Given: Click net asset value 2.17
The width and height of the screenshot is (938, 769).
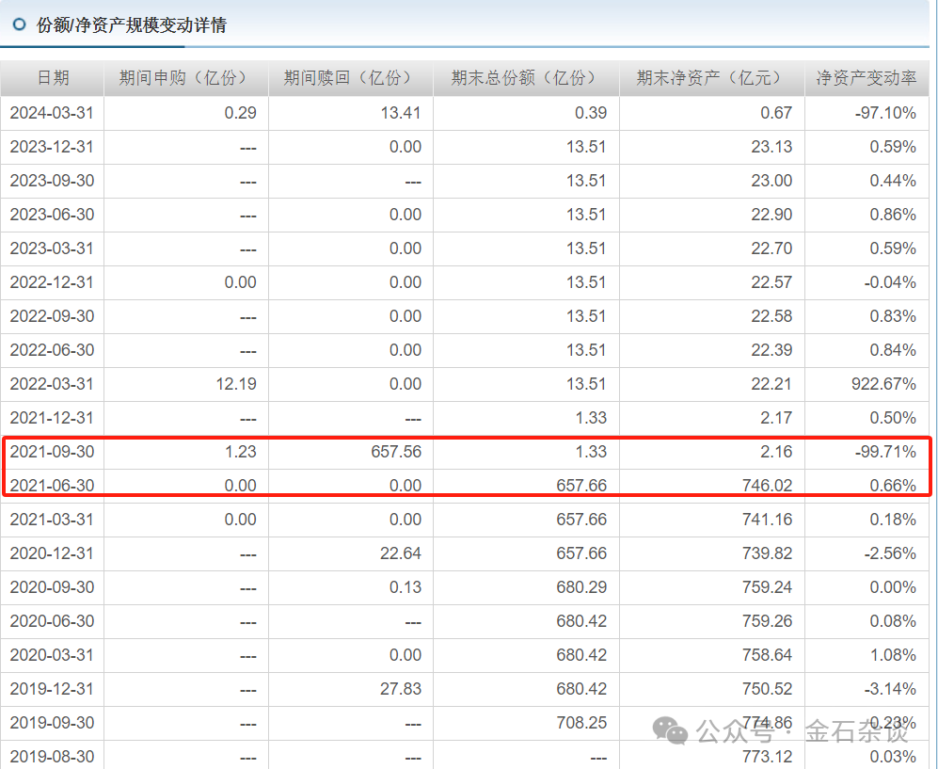Looking at the screenshot, I should point(776,418).
